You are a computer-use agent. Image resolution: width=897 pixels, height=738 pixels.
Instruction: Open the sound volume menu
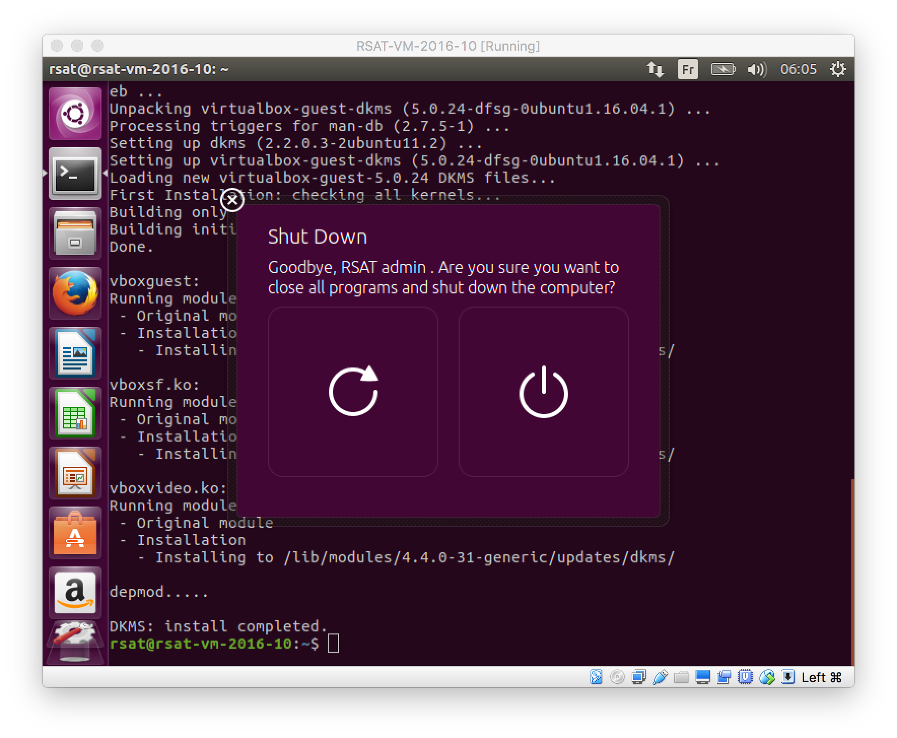[x=756, y=69]
